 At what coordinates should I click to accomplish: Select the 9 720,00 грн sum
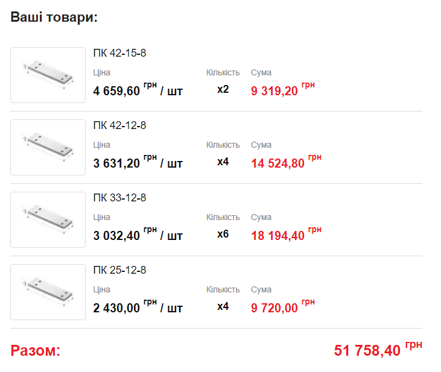click(x=275, y=308)
